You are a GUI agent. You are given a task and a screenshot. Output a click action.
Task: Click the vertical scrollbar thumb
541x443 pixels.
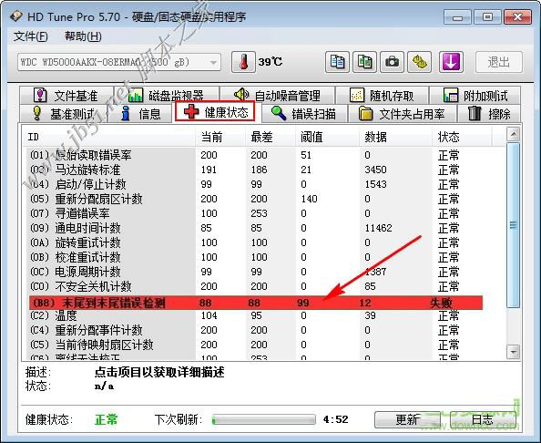pyautogui.click(x=514, y=225)
